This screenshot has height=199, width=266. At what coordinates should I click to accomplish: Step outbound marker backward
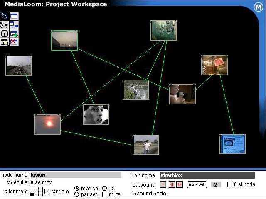[x=172, y=184]
